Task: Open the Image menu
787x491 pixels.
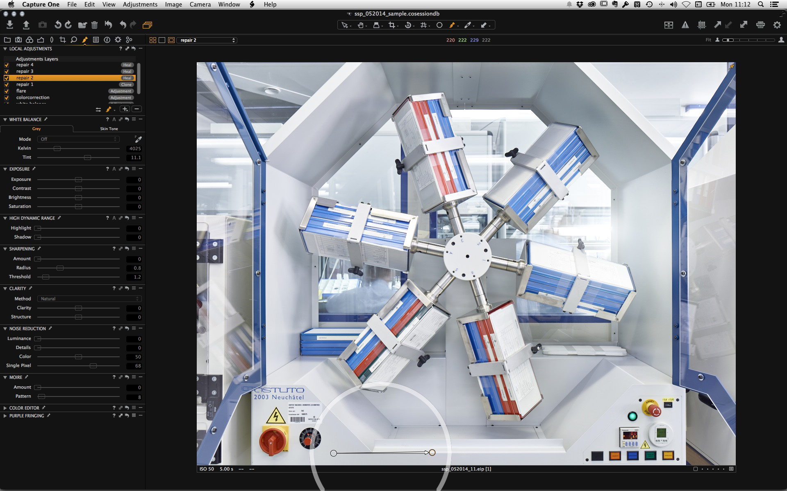Action: click(173, 5)
